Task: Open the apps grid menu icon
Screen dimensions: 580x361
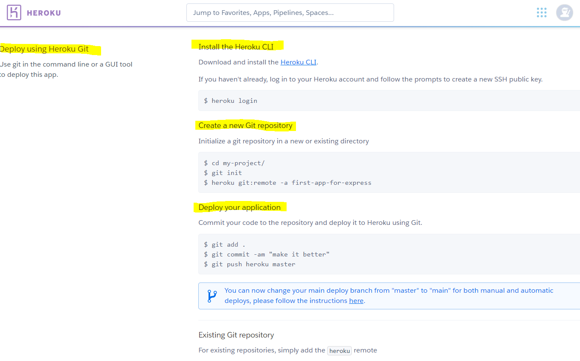Action: [x=542, y=12]
